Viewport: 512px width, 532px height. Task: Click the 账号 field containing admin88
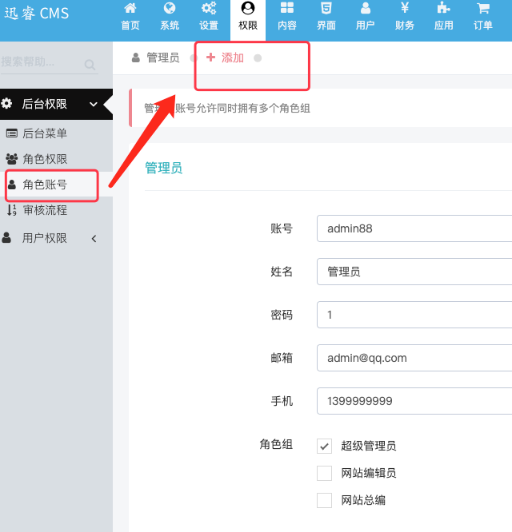pyautogui.click(x=414, y=228)
